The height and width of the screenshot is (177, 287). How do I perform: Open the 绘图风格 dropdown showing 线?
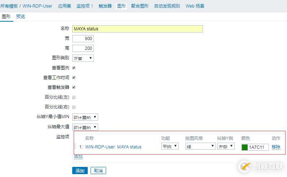click(200, 146)
